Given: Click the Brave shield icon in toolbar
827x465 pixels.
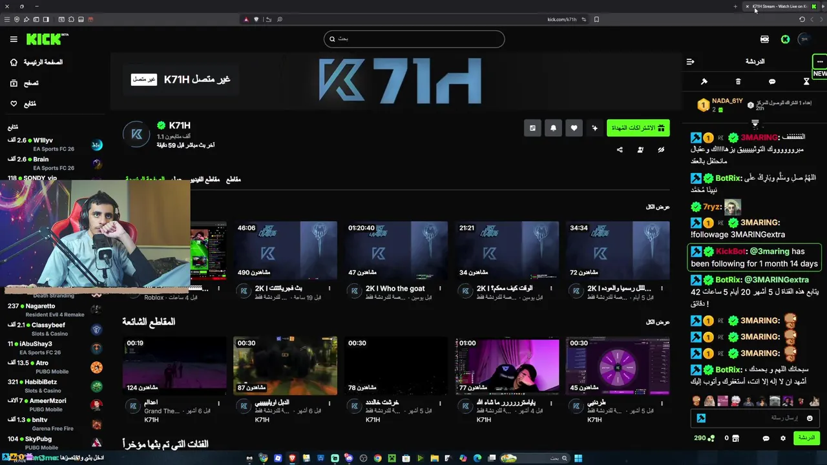Looking at the screenshot, I should (x=256, y=19).
